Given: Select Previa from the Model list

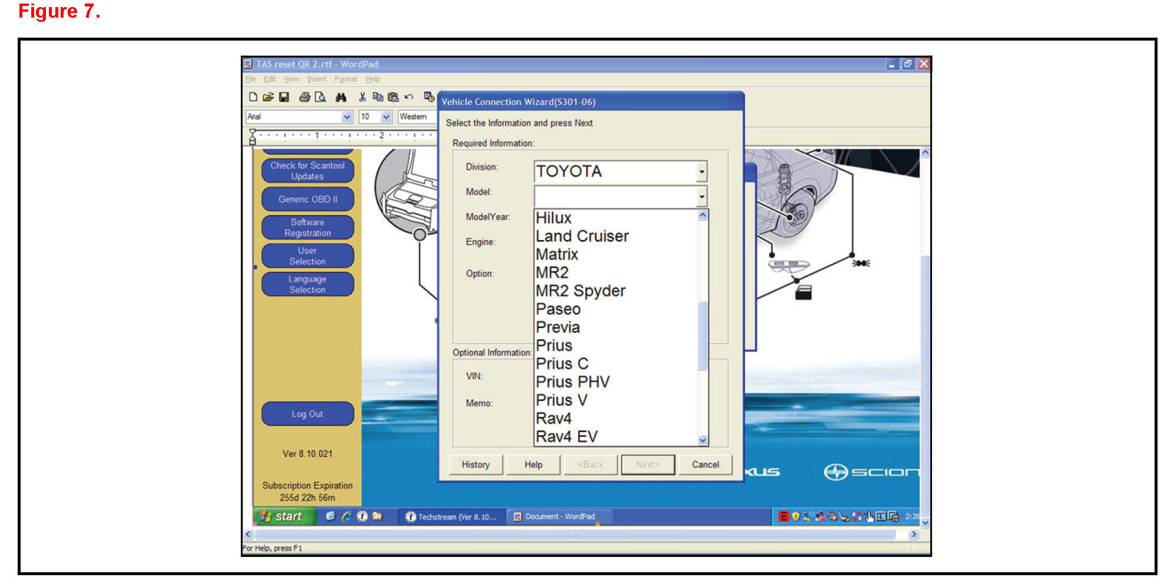Looking at the screenshot, I should 615,328.
